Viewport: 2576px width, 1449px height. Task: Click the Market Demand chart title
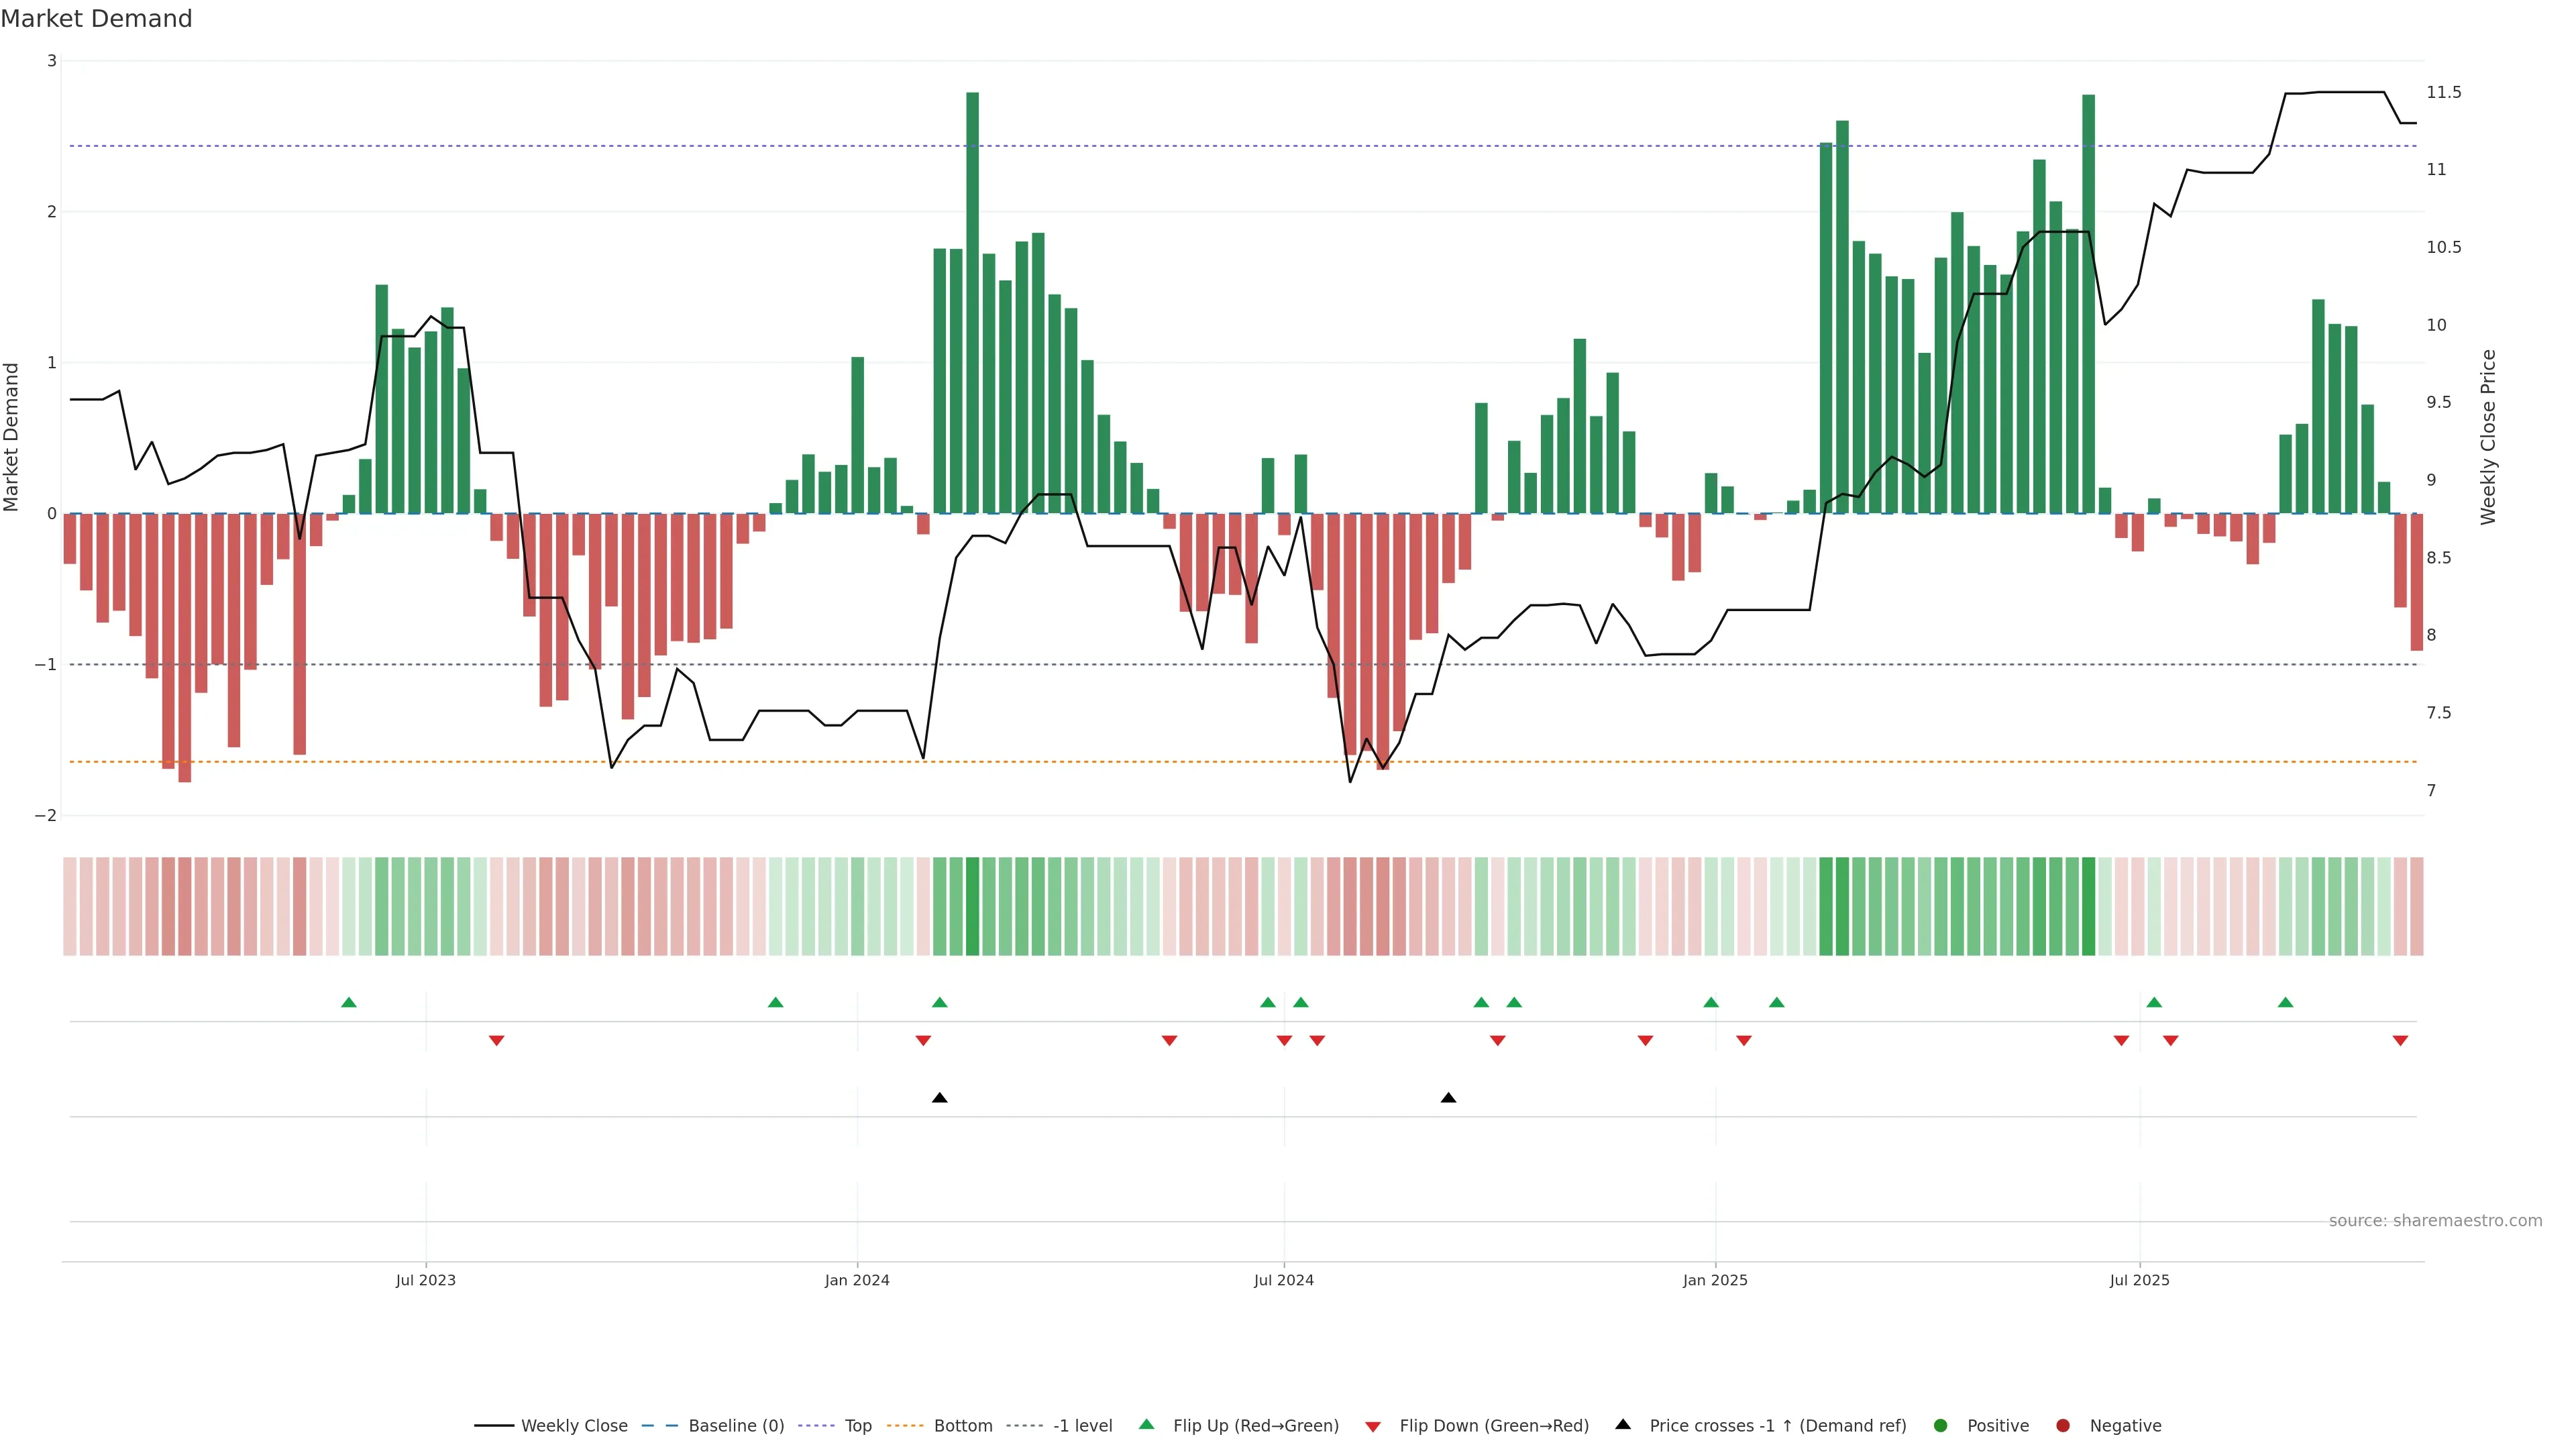click(x=96, y=19)
